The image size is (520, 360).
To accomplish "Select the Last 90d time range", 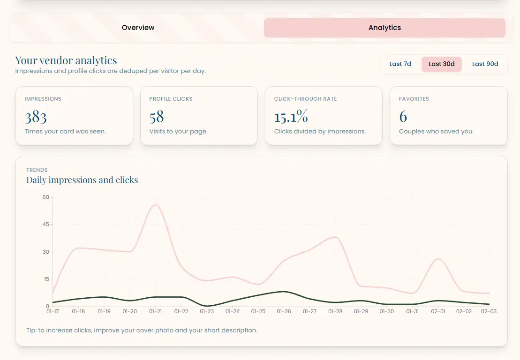I will 485,64.
